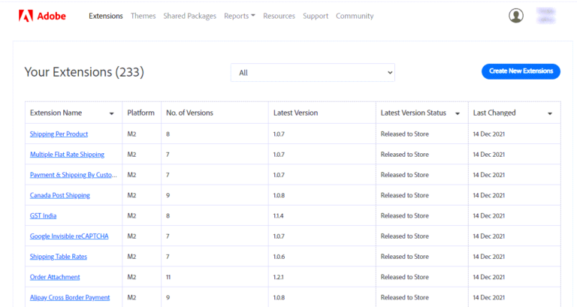Image resolution: width=577 pixels, height=307 pixels.
Task: Sort by Last Changed column arrow
Action: (550, 113)
